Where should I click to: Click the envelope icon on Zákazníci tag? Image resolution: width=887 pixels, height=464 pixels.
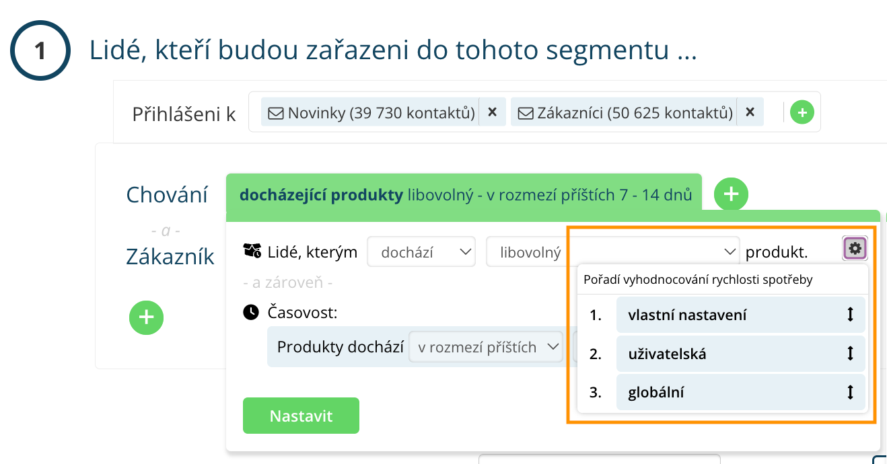point(525,113)
